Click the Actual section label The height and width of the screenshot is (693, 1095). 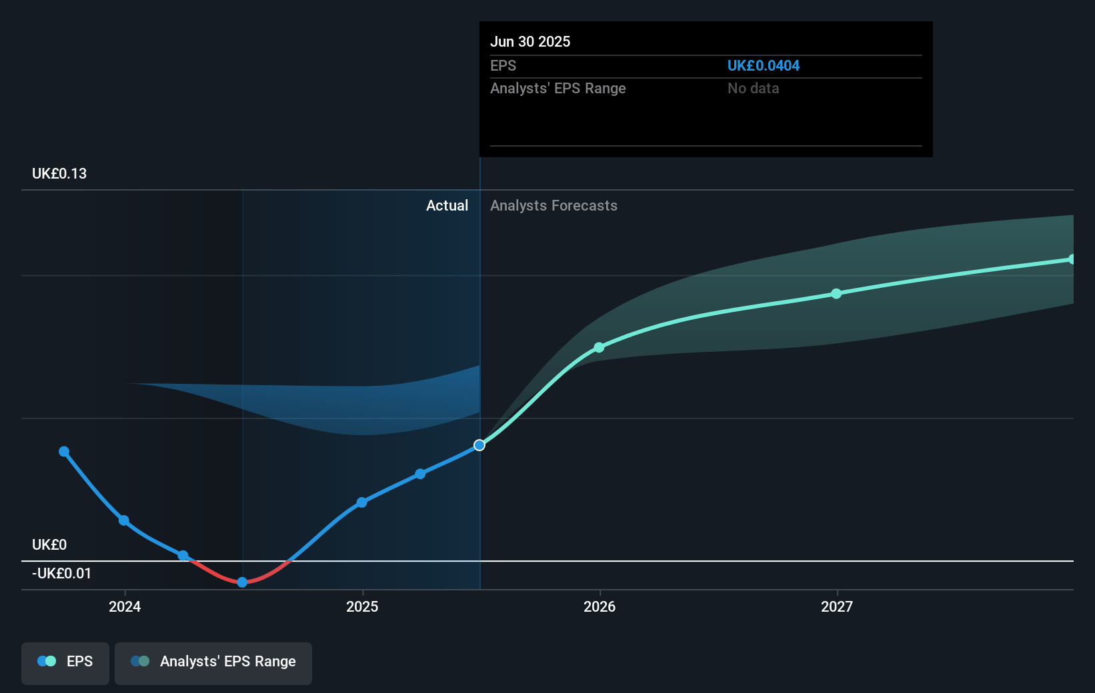pyautogui.click(x=447, y=206)
